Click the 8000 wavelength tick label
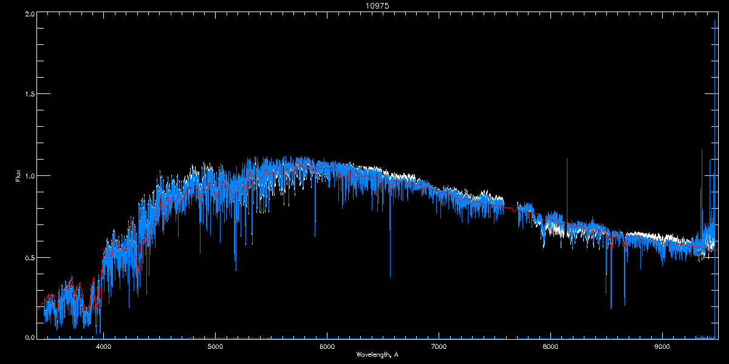The width and height of the screenshot is (729, 364). click(x=550, y=346)
